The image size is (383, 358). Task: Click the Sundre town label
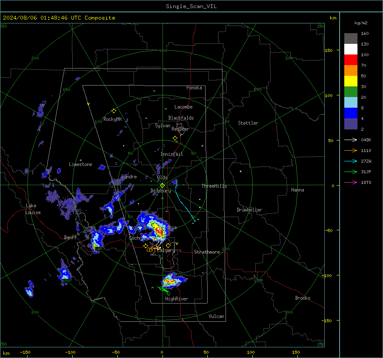point(129,177)
